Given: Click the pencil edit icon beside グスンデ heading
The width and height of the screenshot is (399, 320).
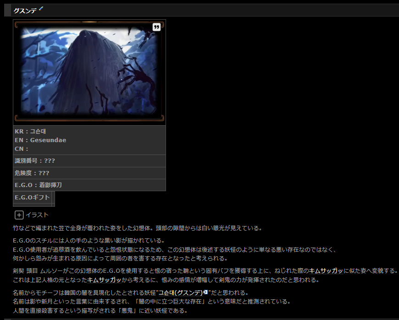Looking at the screenshot, I should (x=41, y=9).
